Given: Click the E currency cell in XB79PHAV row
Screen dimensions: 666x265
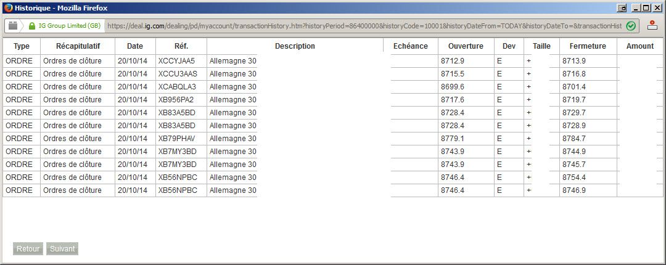Looking at the screenshot, I should tap(499, 139).
